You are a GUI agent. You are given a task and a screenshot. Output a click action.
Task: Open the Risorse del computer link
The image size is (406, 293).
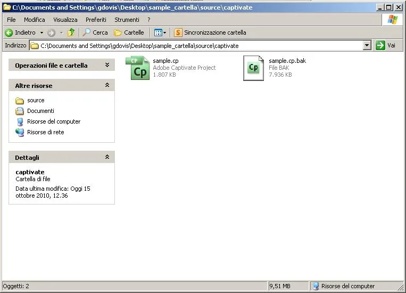tap(54, 121)
